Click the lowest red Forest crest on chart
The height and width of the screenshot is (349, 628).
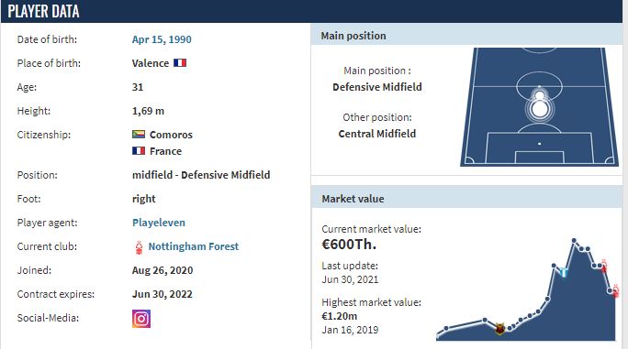coord(615,291)
